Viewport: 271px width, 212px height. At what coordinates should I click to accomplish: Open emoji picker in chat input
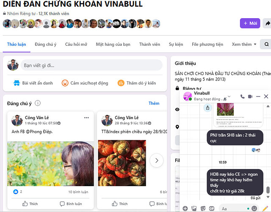click(x=254, y=208)
